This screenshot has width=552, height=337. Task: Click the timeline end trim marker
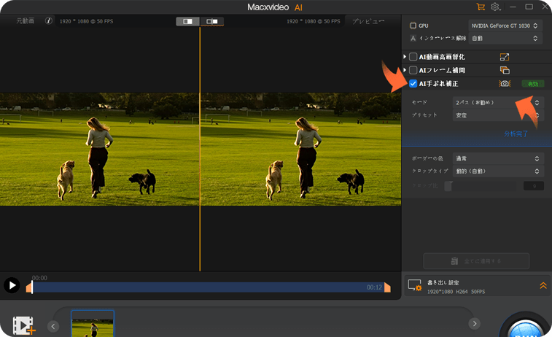tap(387, 287)
